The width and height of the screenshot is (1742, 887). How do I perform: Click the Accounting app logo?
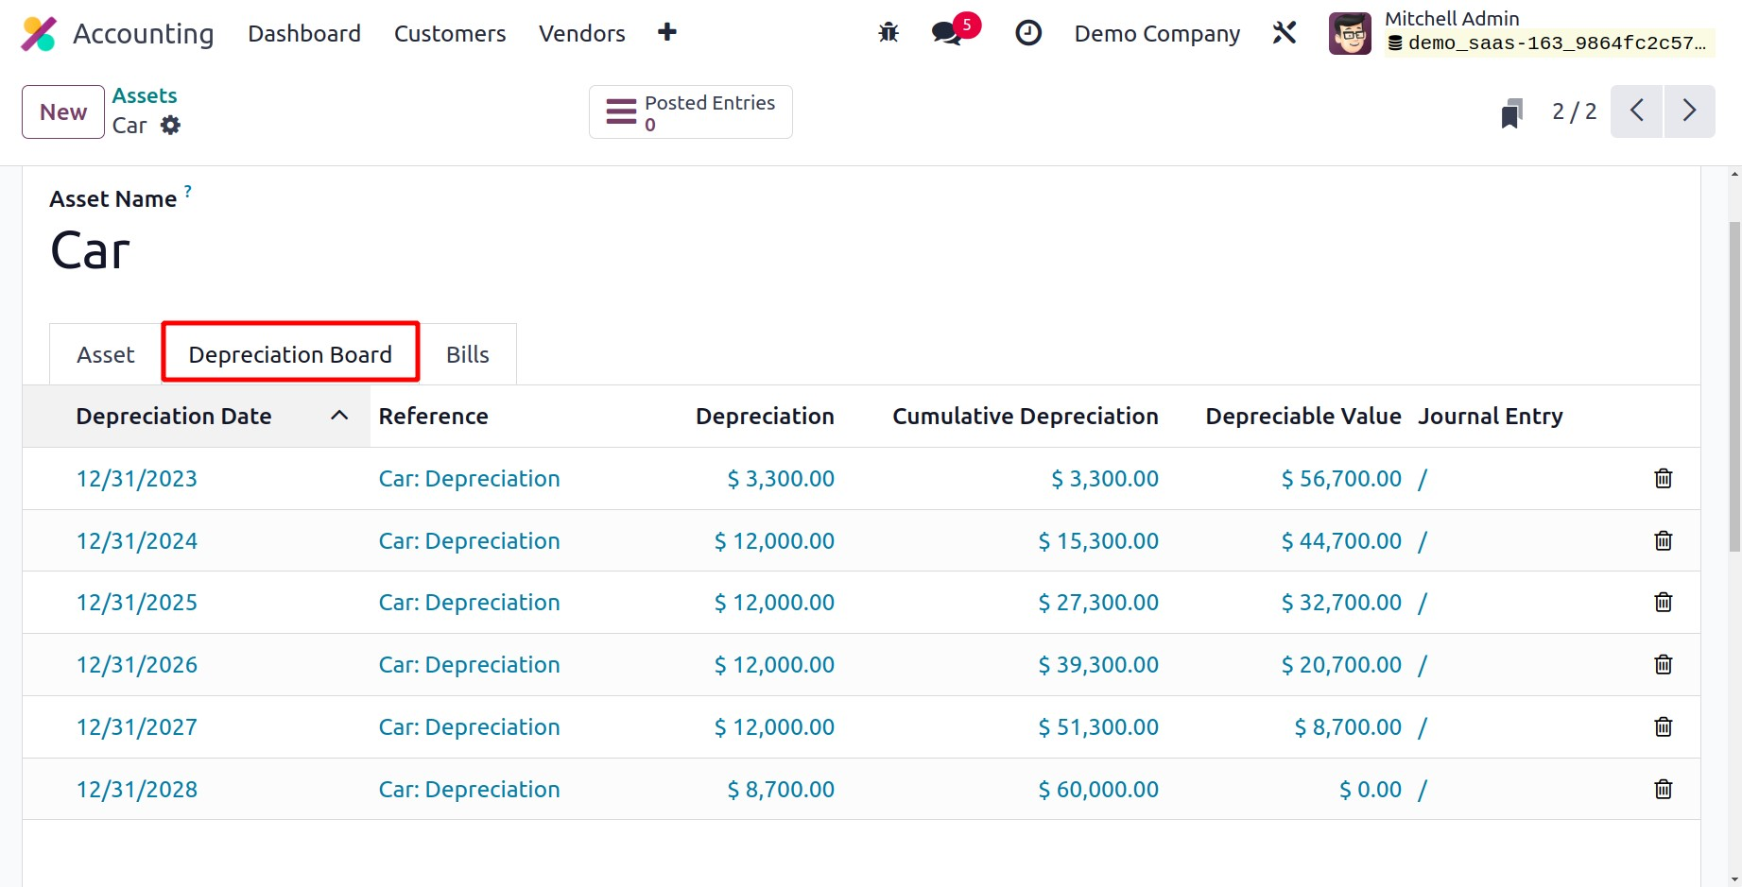(39, 34)
